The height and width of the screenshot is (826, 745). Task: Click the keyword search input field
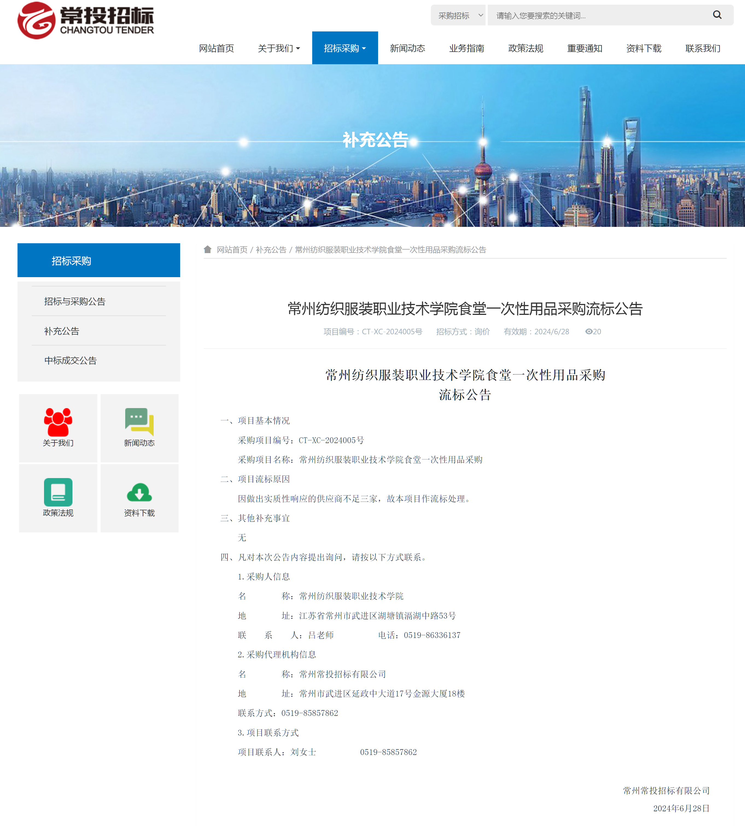coord(598,16)
